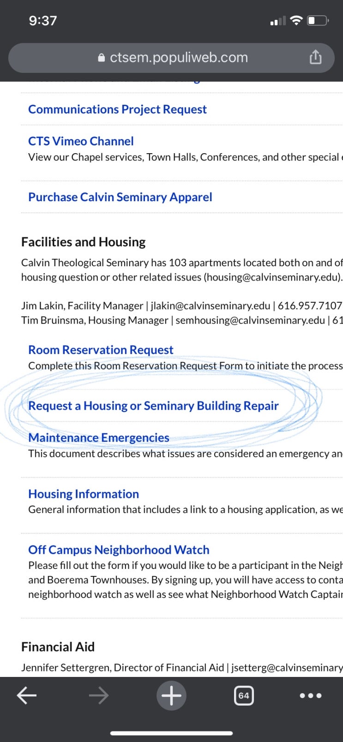This screenshot has width=343, height=742.
Task: Tap the jlakin@calvinseminary.edu email address
Action: point(211,306)
